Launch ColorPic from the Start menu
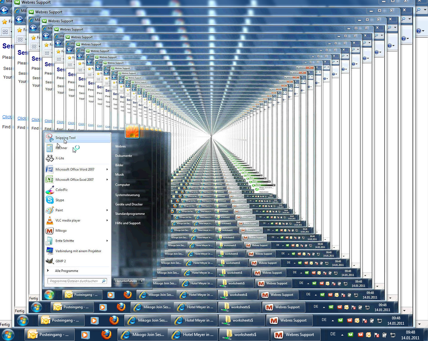Screen dimensions: 428x341 [77, 190]
